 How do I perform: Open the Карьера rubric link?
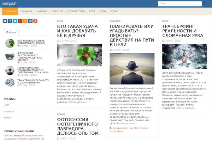pyautogui.click(x=9, y=111)
